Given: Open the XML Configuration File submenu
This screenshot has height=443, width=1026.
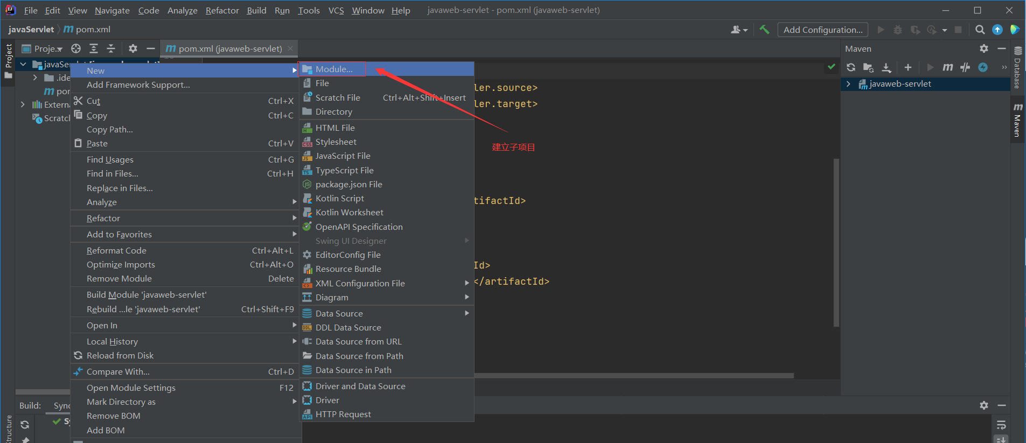Looking at the screenshot, I should click(x=387, y=283).
